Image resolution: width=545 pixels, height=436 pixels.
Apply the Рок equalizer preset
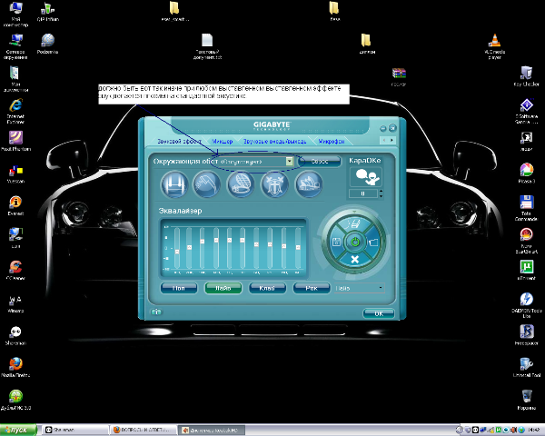[x=312, y=288]
